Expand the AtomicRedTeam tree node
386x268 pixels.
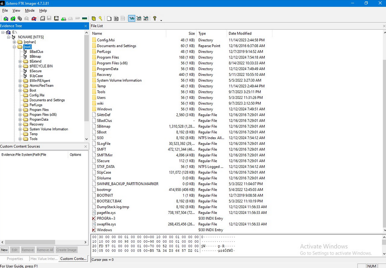pyautogui.click(x=20, y=86)
